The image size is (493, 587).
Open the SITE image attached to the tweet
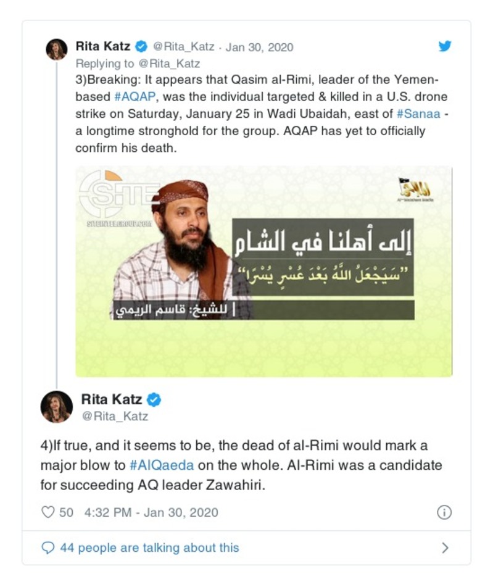(263, 271)
